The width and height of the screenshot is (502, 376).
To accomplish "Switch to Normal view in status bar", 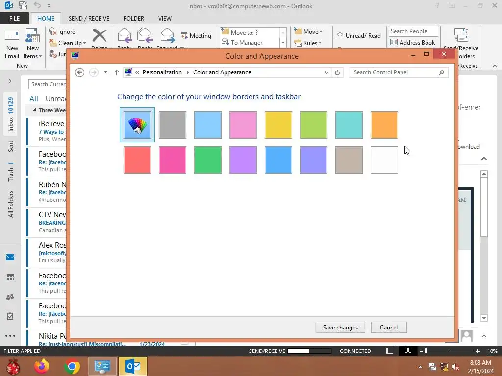I will [390, 351].
